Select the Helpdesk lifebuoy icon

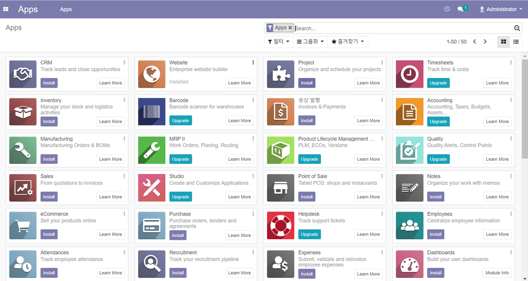[280, 226]
